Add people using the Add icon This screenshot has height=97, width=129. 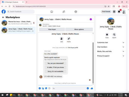[62, 39]
